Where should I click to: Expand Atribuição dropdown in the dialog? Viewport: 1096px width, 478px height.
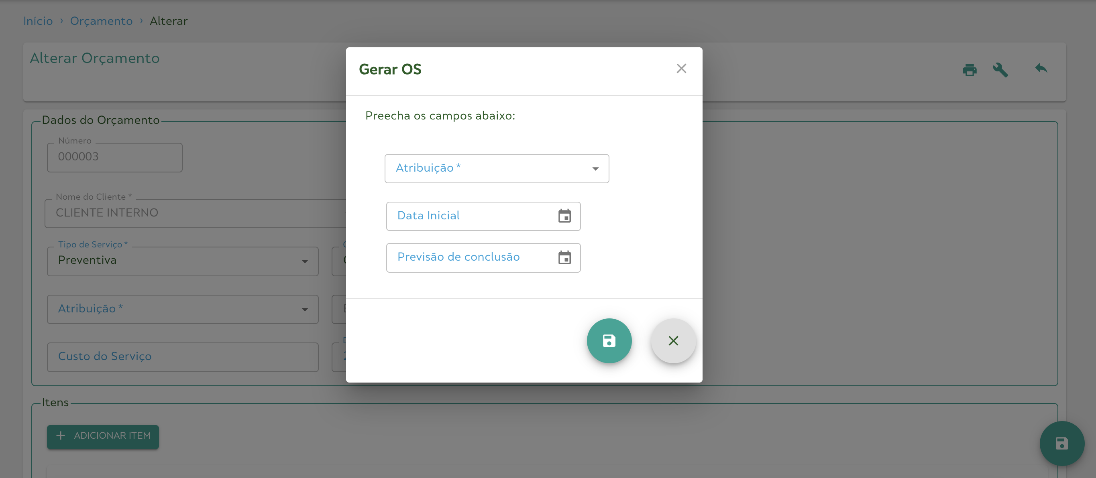497,169
